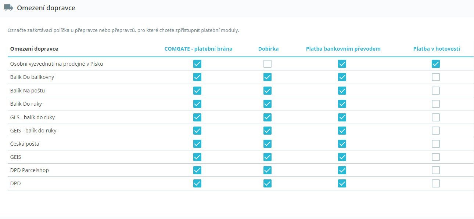The image size is (474, 219).
Task: Click the Omezení dopravce panel heading
Action: pyautogui.click(x=46, y=8)
